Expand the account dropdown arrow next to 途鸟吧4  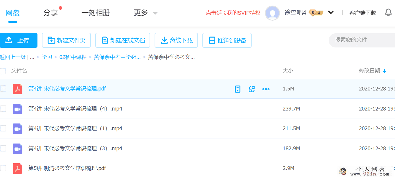[331, 13]
